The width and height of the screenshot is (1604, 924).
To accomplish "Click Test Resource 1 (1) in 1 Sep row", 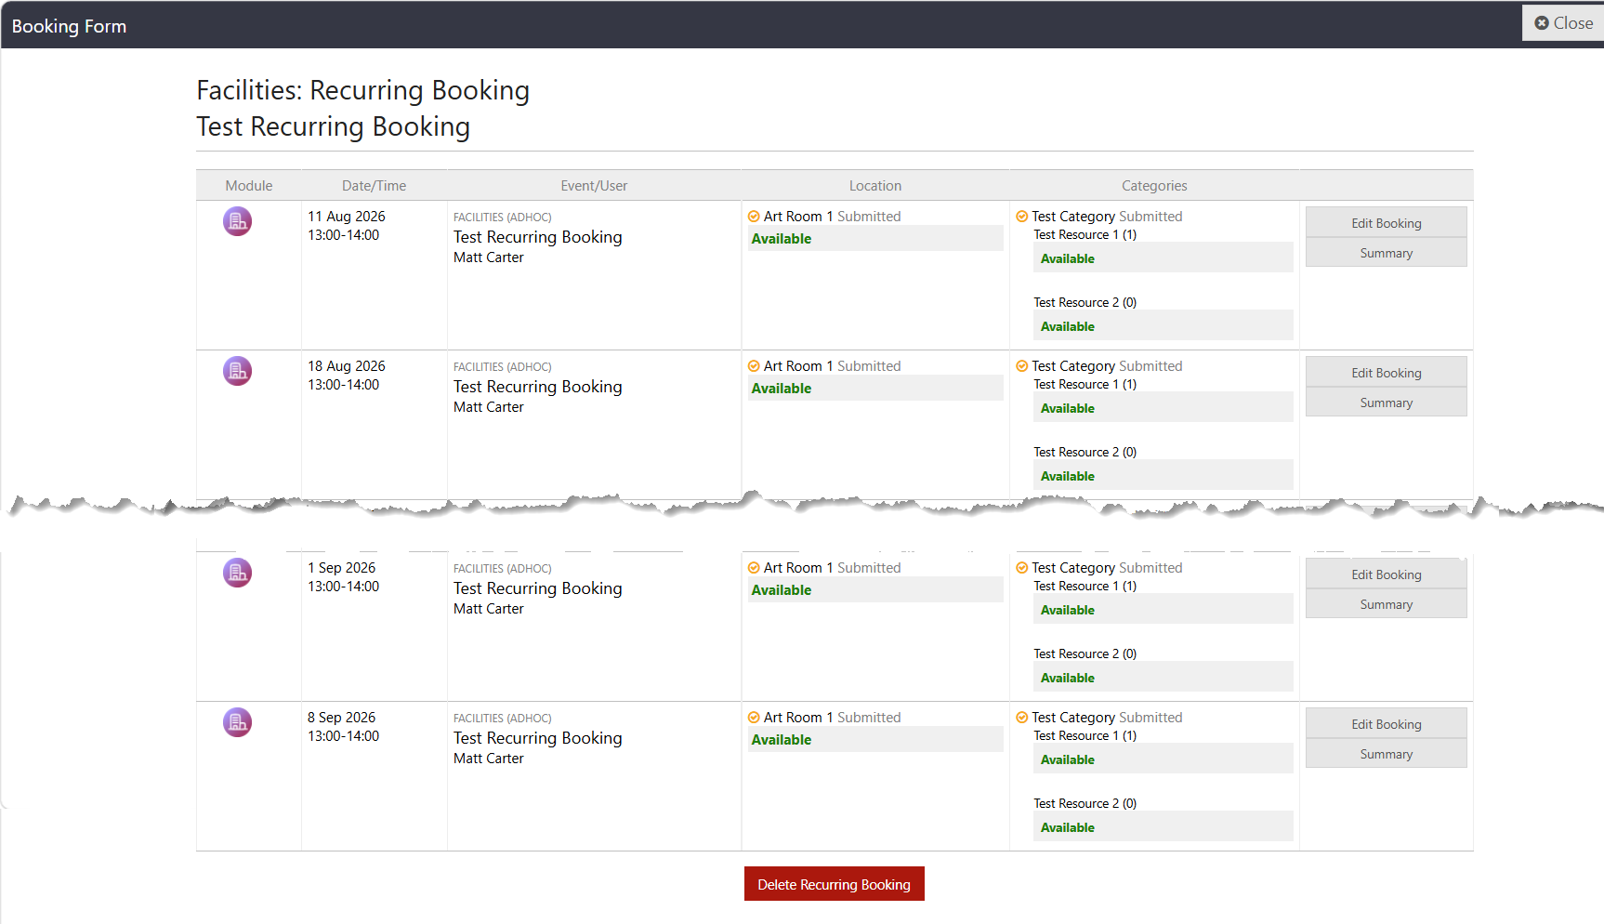I will (1085, 587).
